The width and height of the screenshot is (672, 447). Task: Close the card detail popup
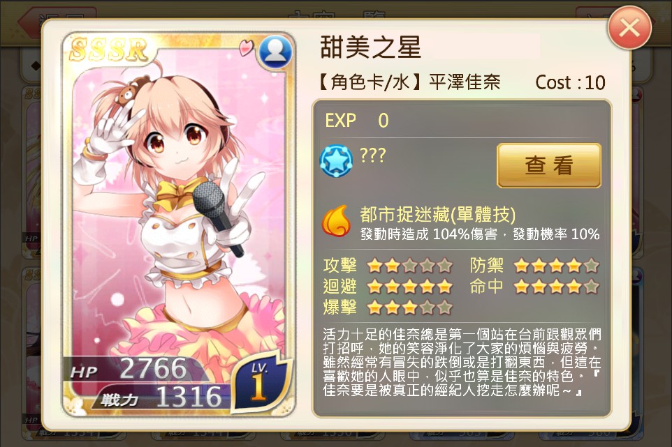coord(629,28)
